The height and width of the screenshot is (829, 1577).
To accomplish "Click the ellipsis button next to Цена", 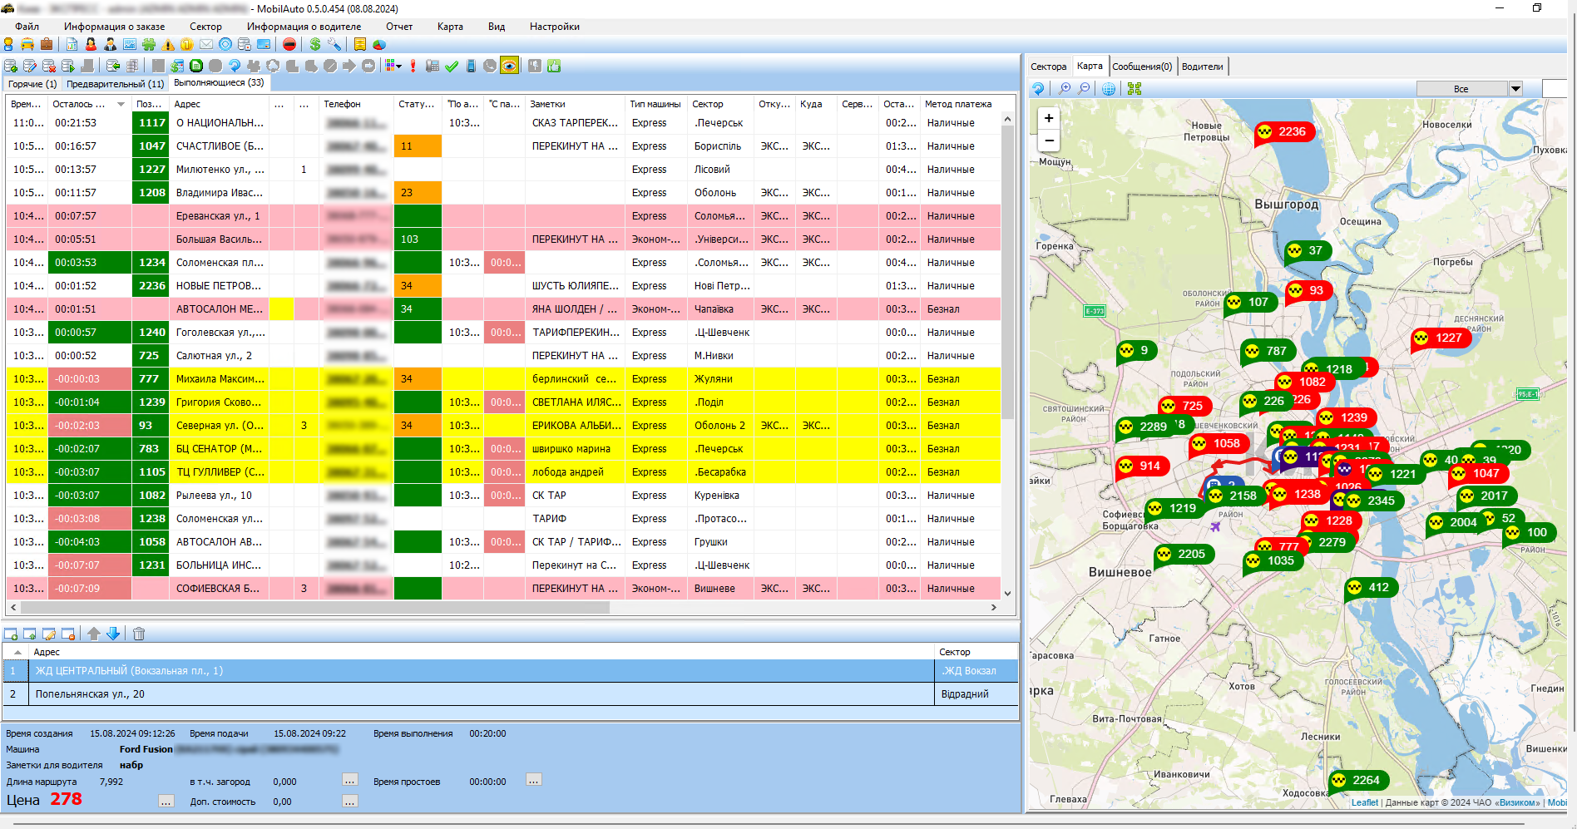I will coord(166,802).
